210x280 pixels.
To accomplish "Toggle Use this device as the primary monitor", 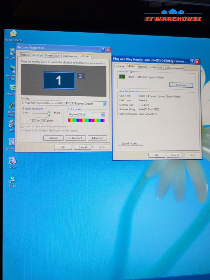I will [x=22, y=126].
